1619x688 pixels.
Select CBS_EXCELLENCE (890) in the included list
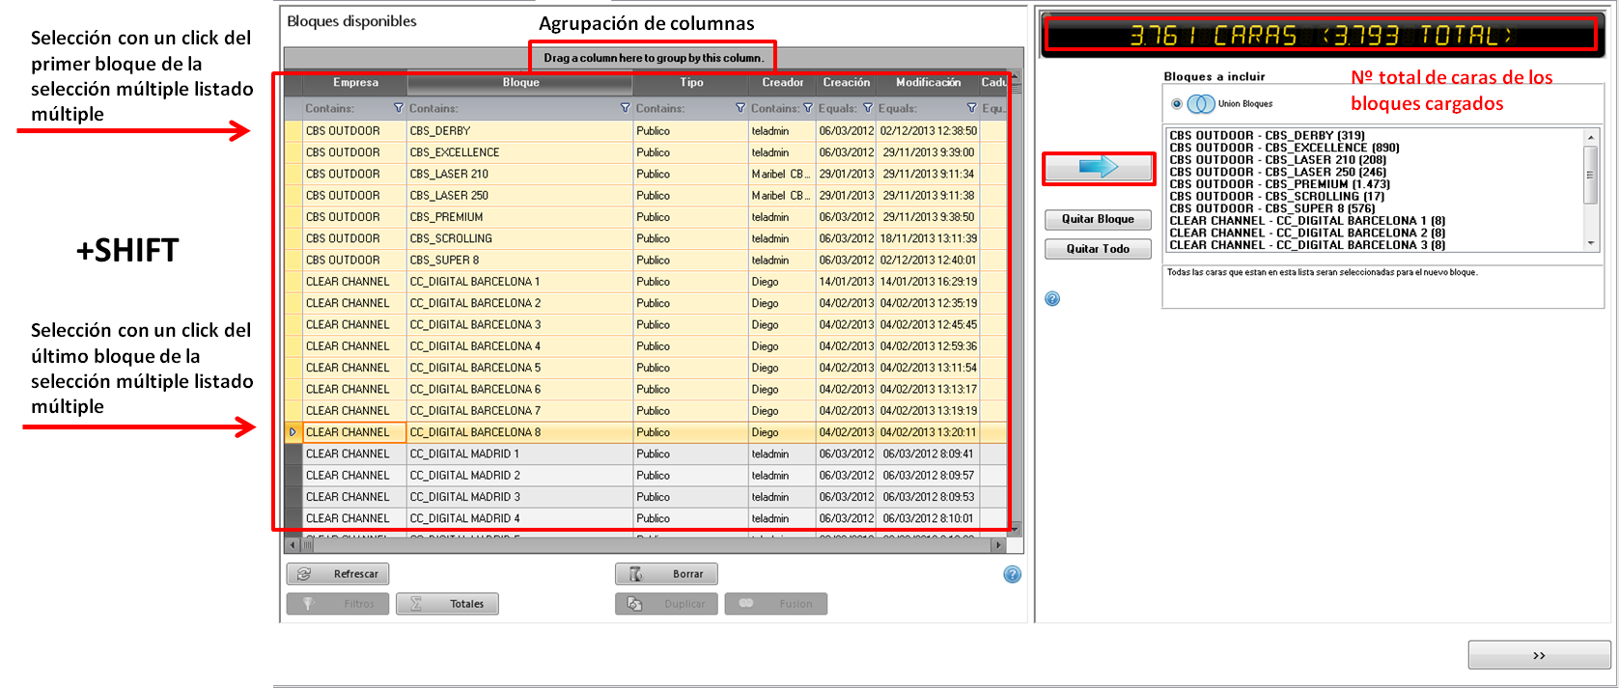pyautogui.click(x=1283, y=148)
